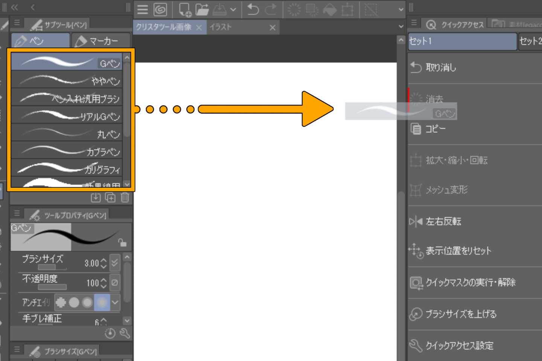The width and height of the screenshot is (542, 361).
Task: Reset tool properties to the initial settings
Action: coord(110,333)
